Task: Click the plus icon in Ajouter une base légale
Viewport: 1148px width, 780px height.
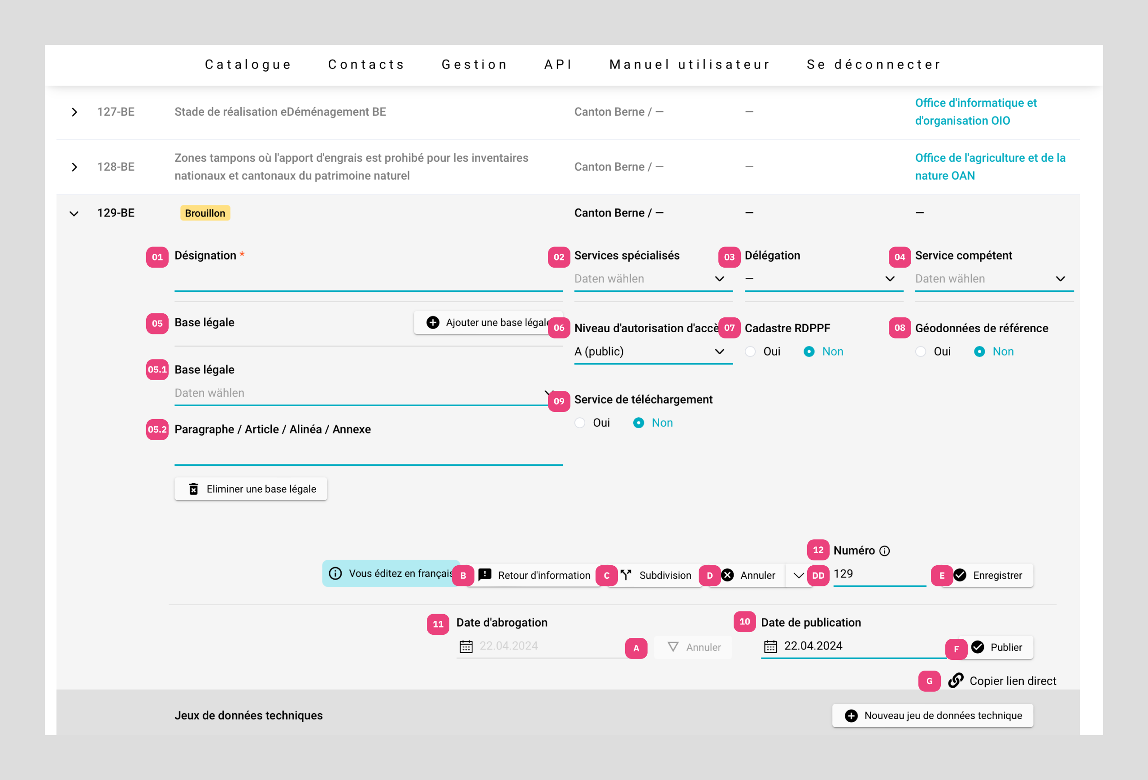Action: point(433,322)
